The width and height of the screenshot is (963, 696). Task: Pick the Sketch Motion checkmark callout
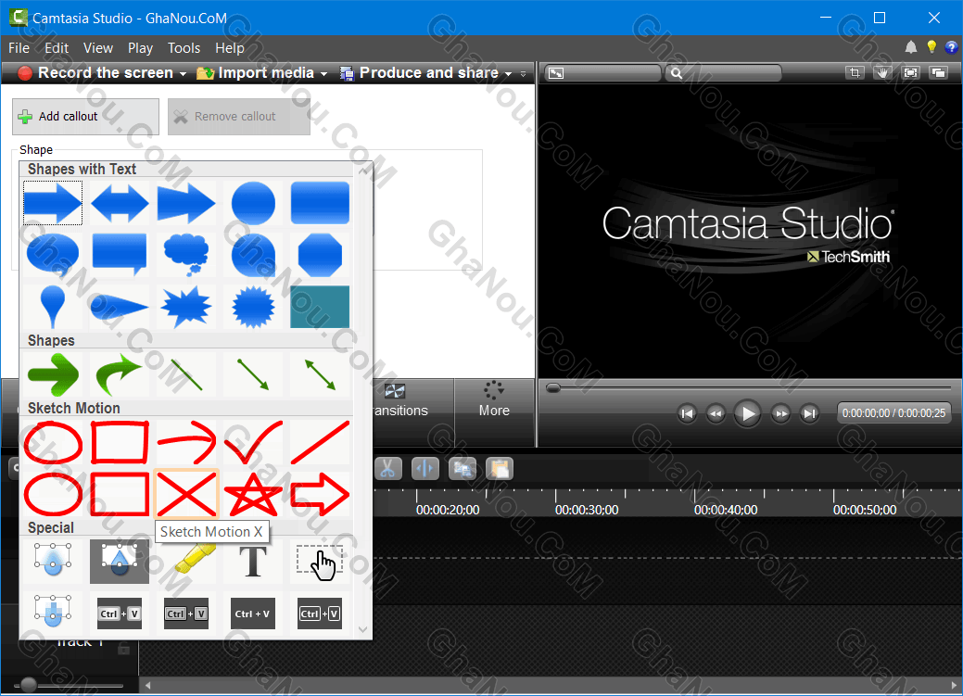tap(252, 442)
